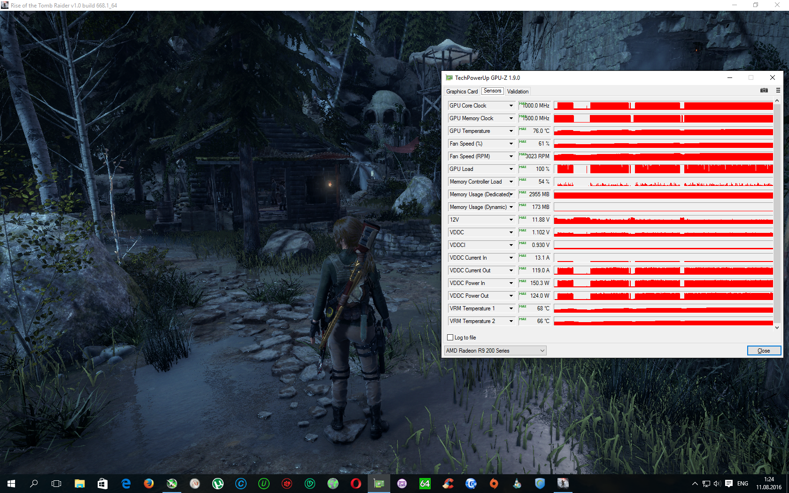Screen dimensions: 789x493
Task: Open the volume control in system tray
Action: 717,484
